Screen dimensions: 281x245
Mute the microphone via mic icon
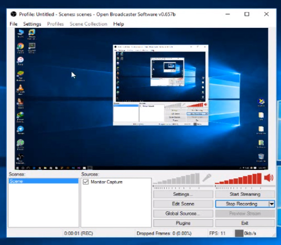pos(207,178)
